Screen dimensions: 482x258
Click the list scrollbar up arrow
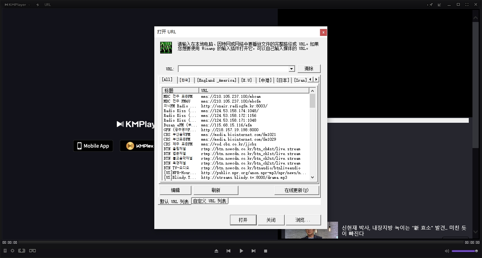[x=313, y=91]
